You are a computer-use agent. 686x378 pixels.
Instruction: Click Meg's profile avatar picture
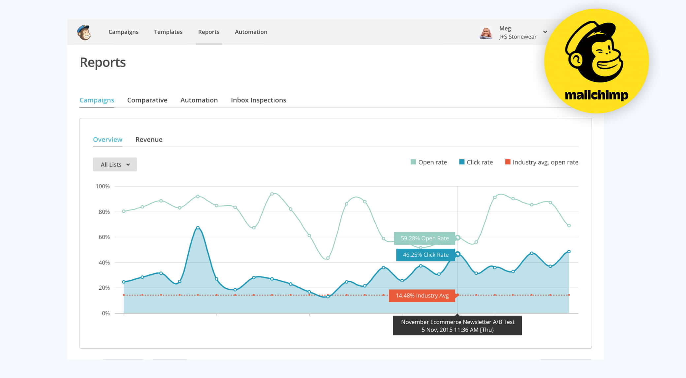(x=485, y=32)
